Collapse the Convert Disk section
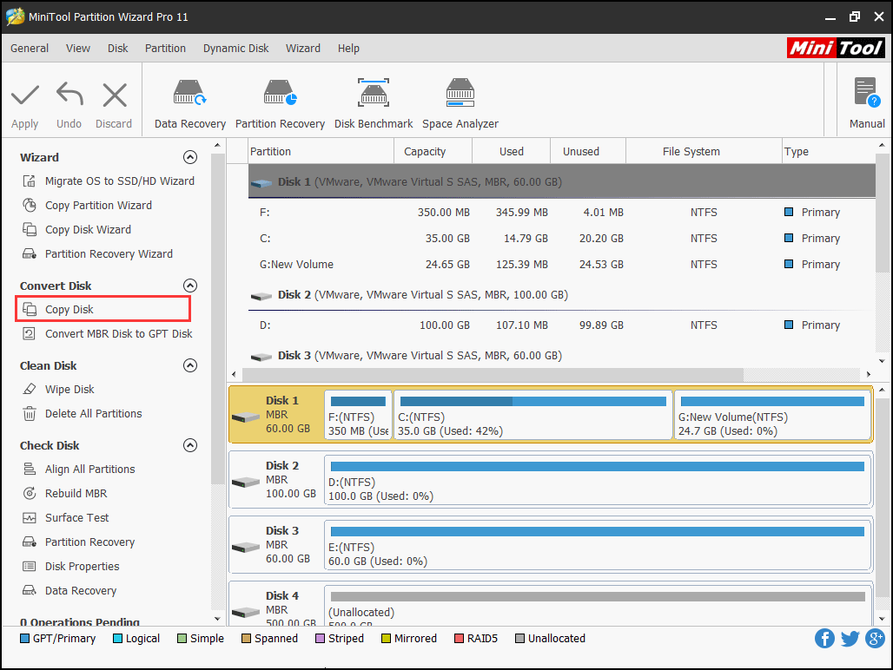 190,286
